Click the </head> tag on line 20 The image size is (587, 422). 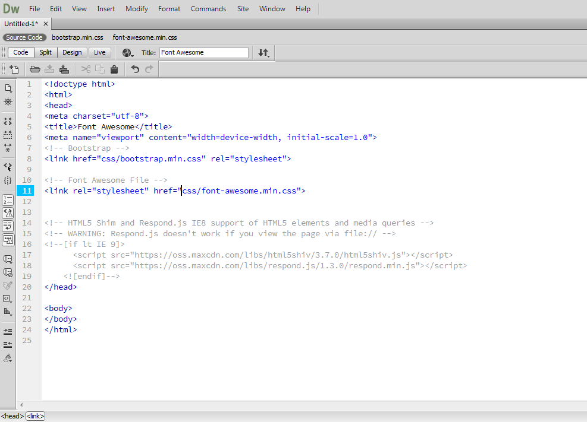point(61,287)
